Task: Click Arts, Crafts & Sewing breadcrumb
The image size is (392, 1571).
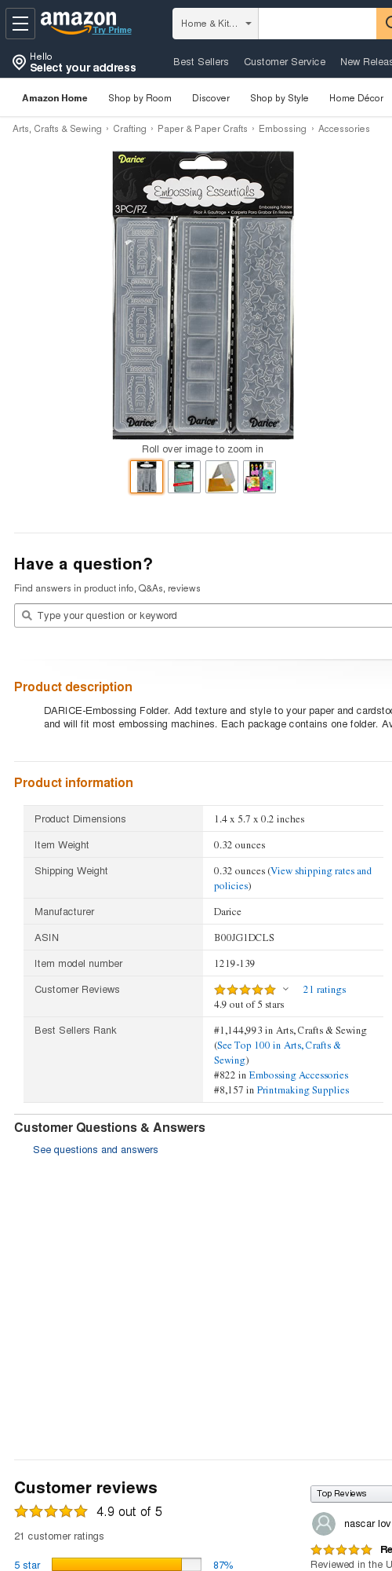Action: click(x=57, y=129)
